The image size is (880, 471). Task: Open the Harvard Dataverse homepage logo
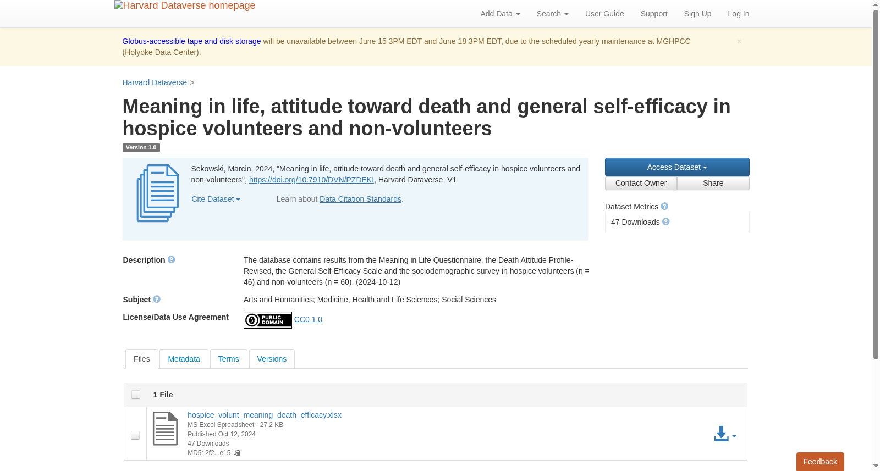point(185,6)
